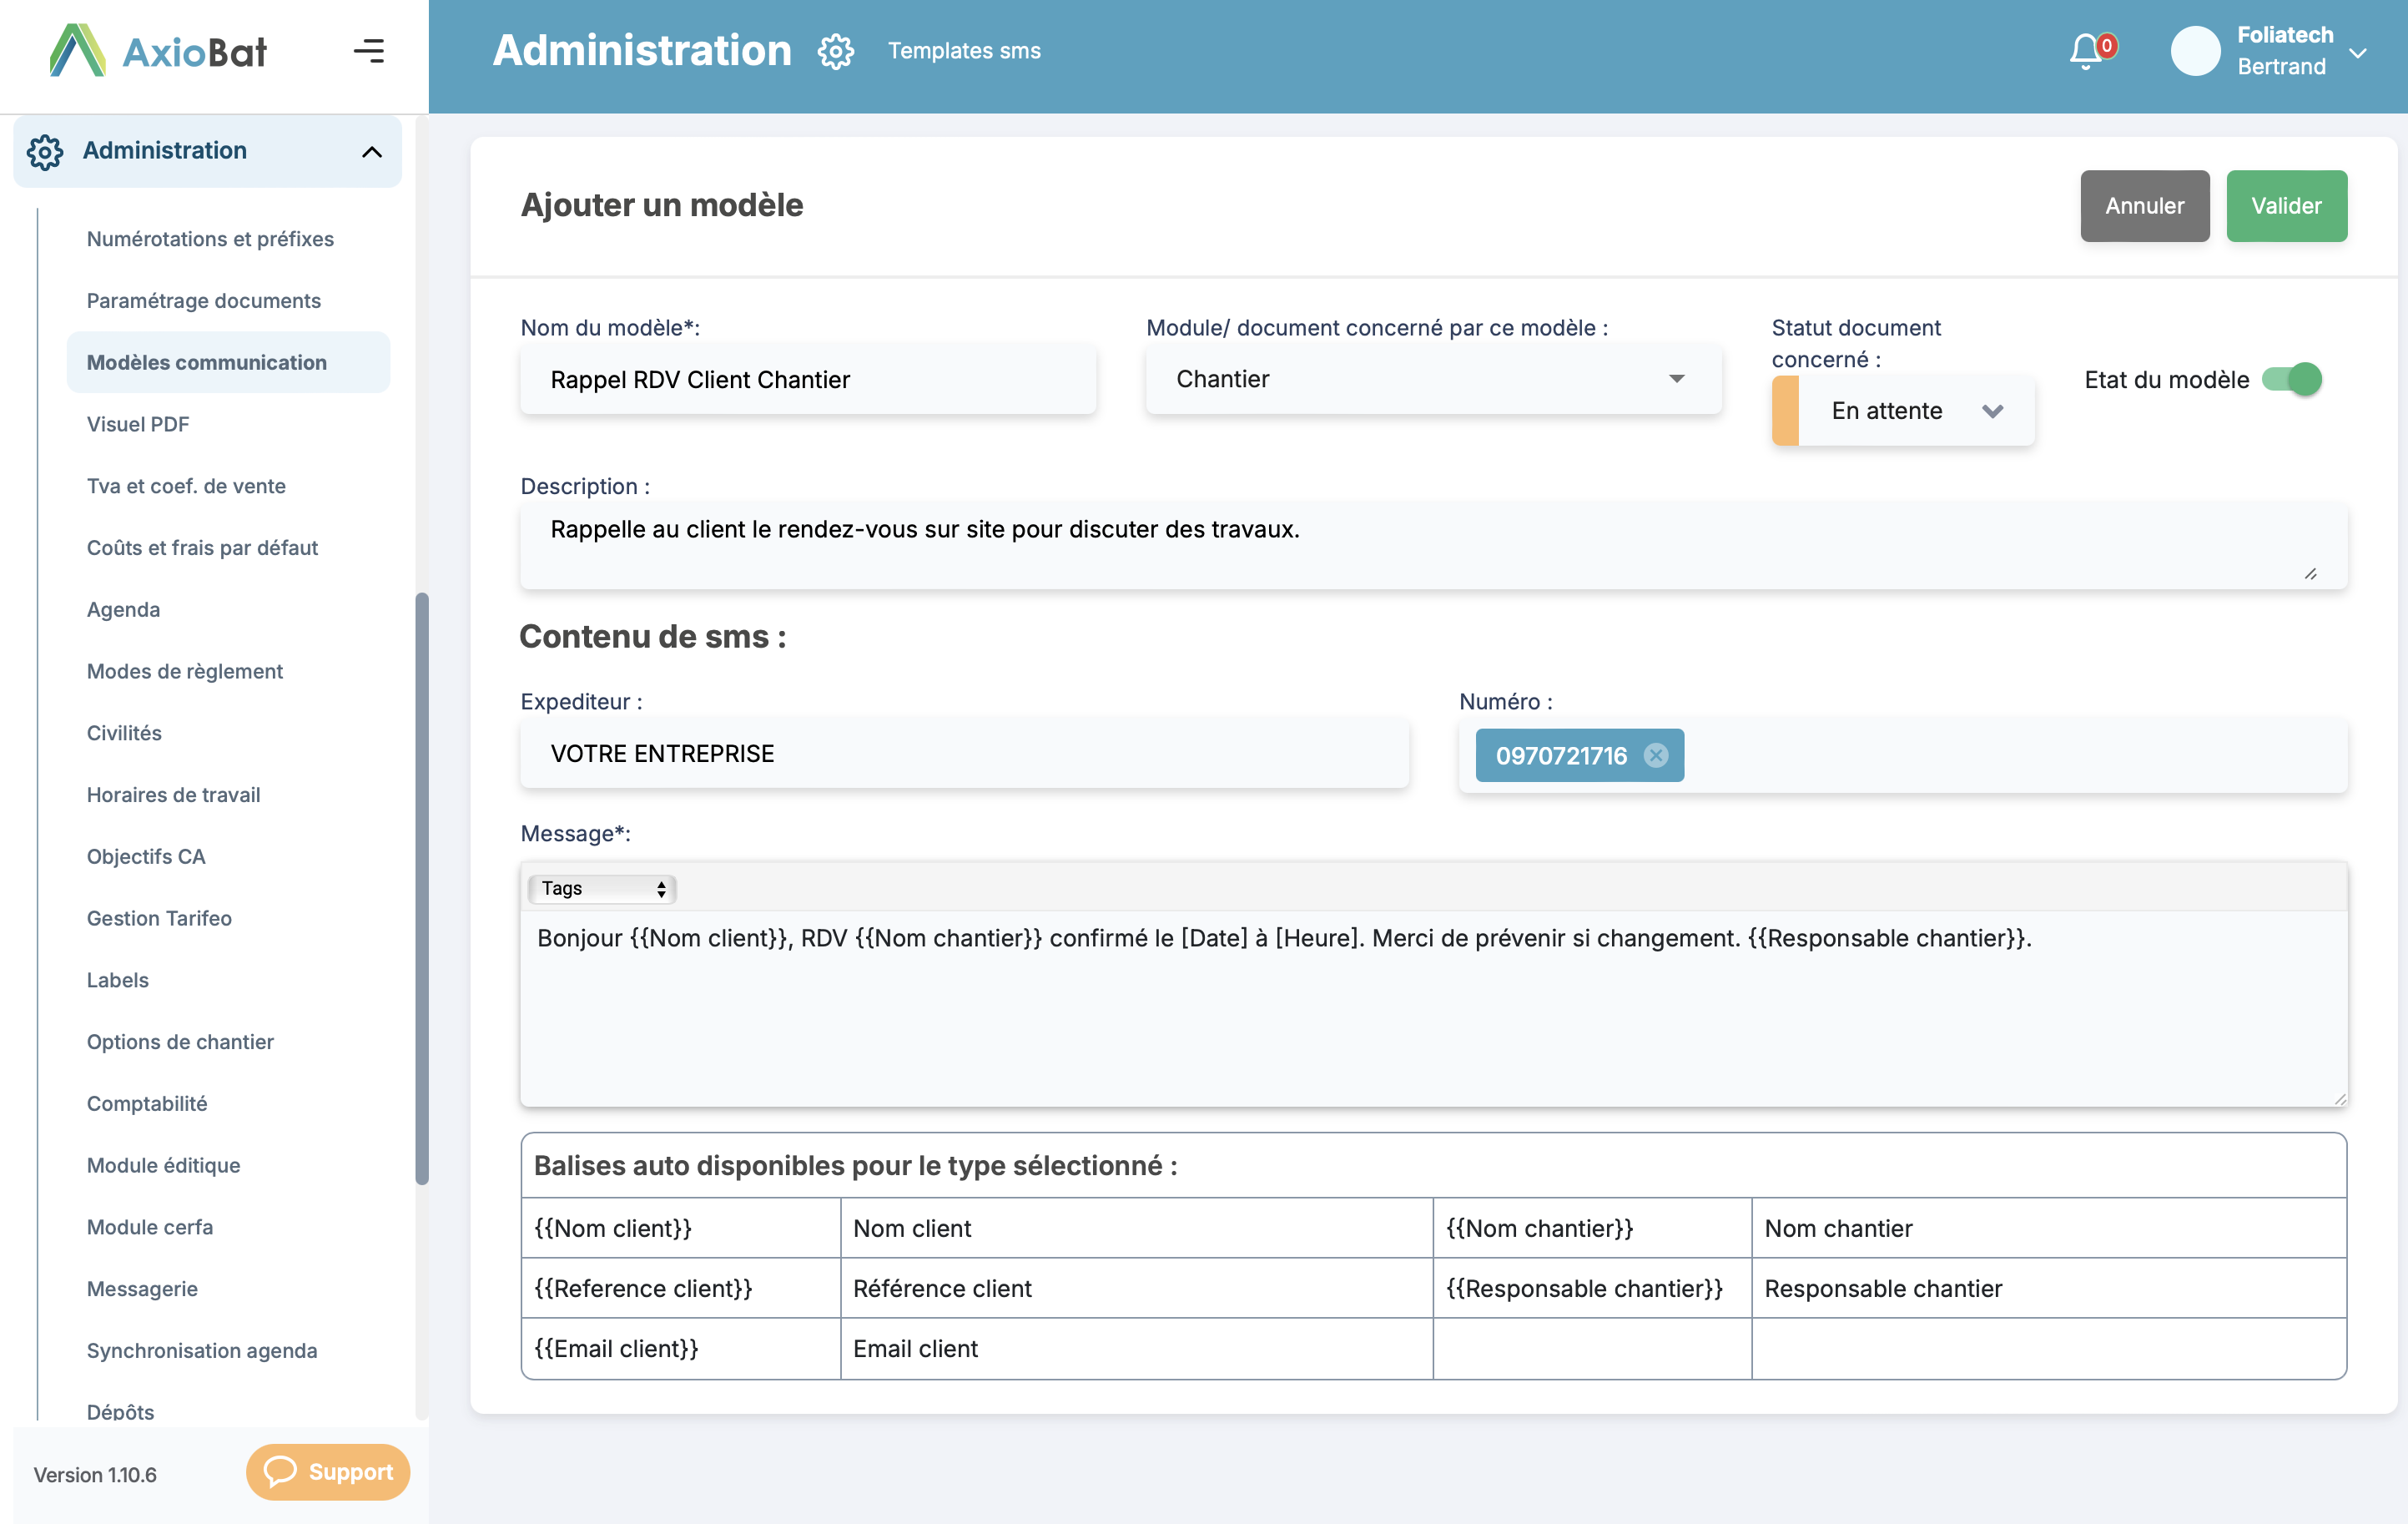The height and width of the screenshot is (1524, 2408).
Task: Open the notifications bell icon
Action: click(x=2086, y=51)
